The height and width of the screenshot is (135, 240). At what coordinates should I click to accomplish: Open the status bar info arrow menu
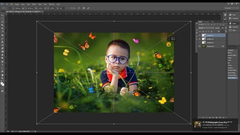(36, 131)
